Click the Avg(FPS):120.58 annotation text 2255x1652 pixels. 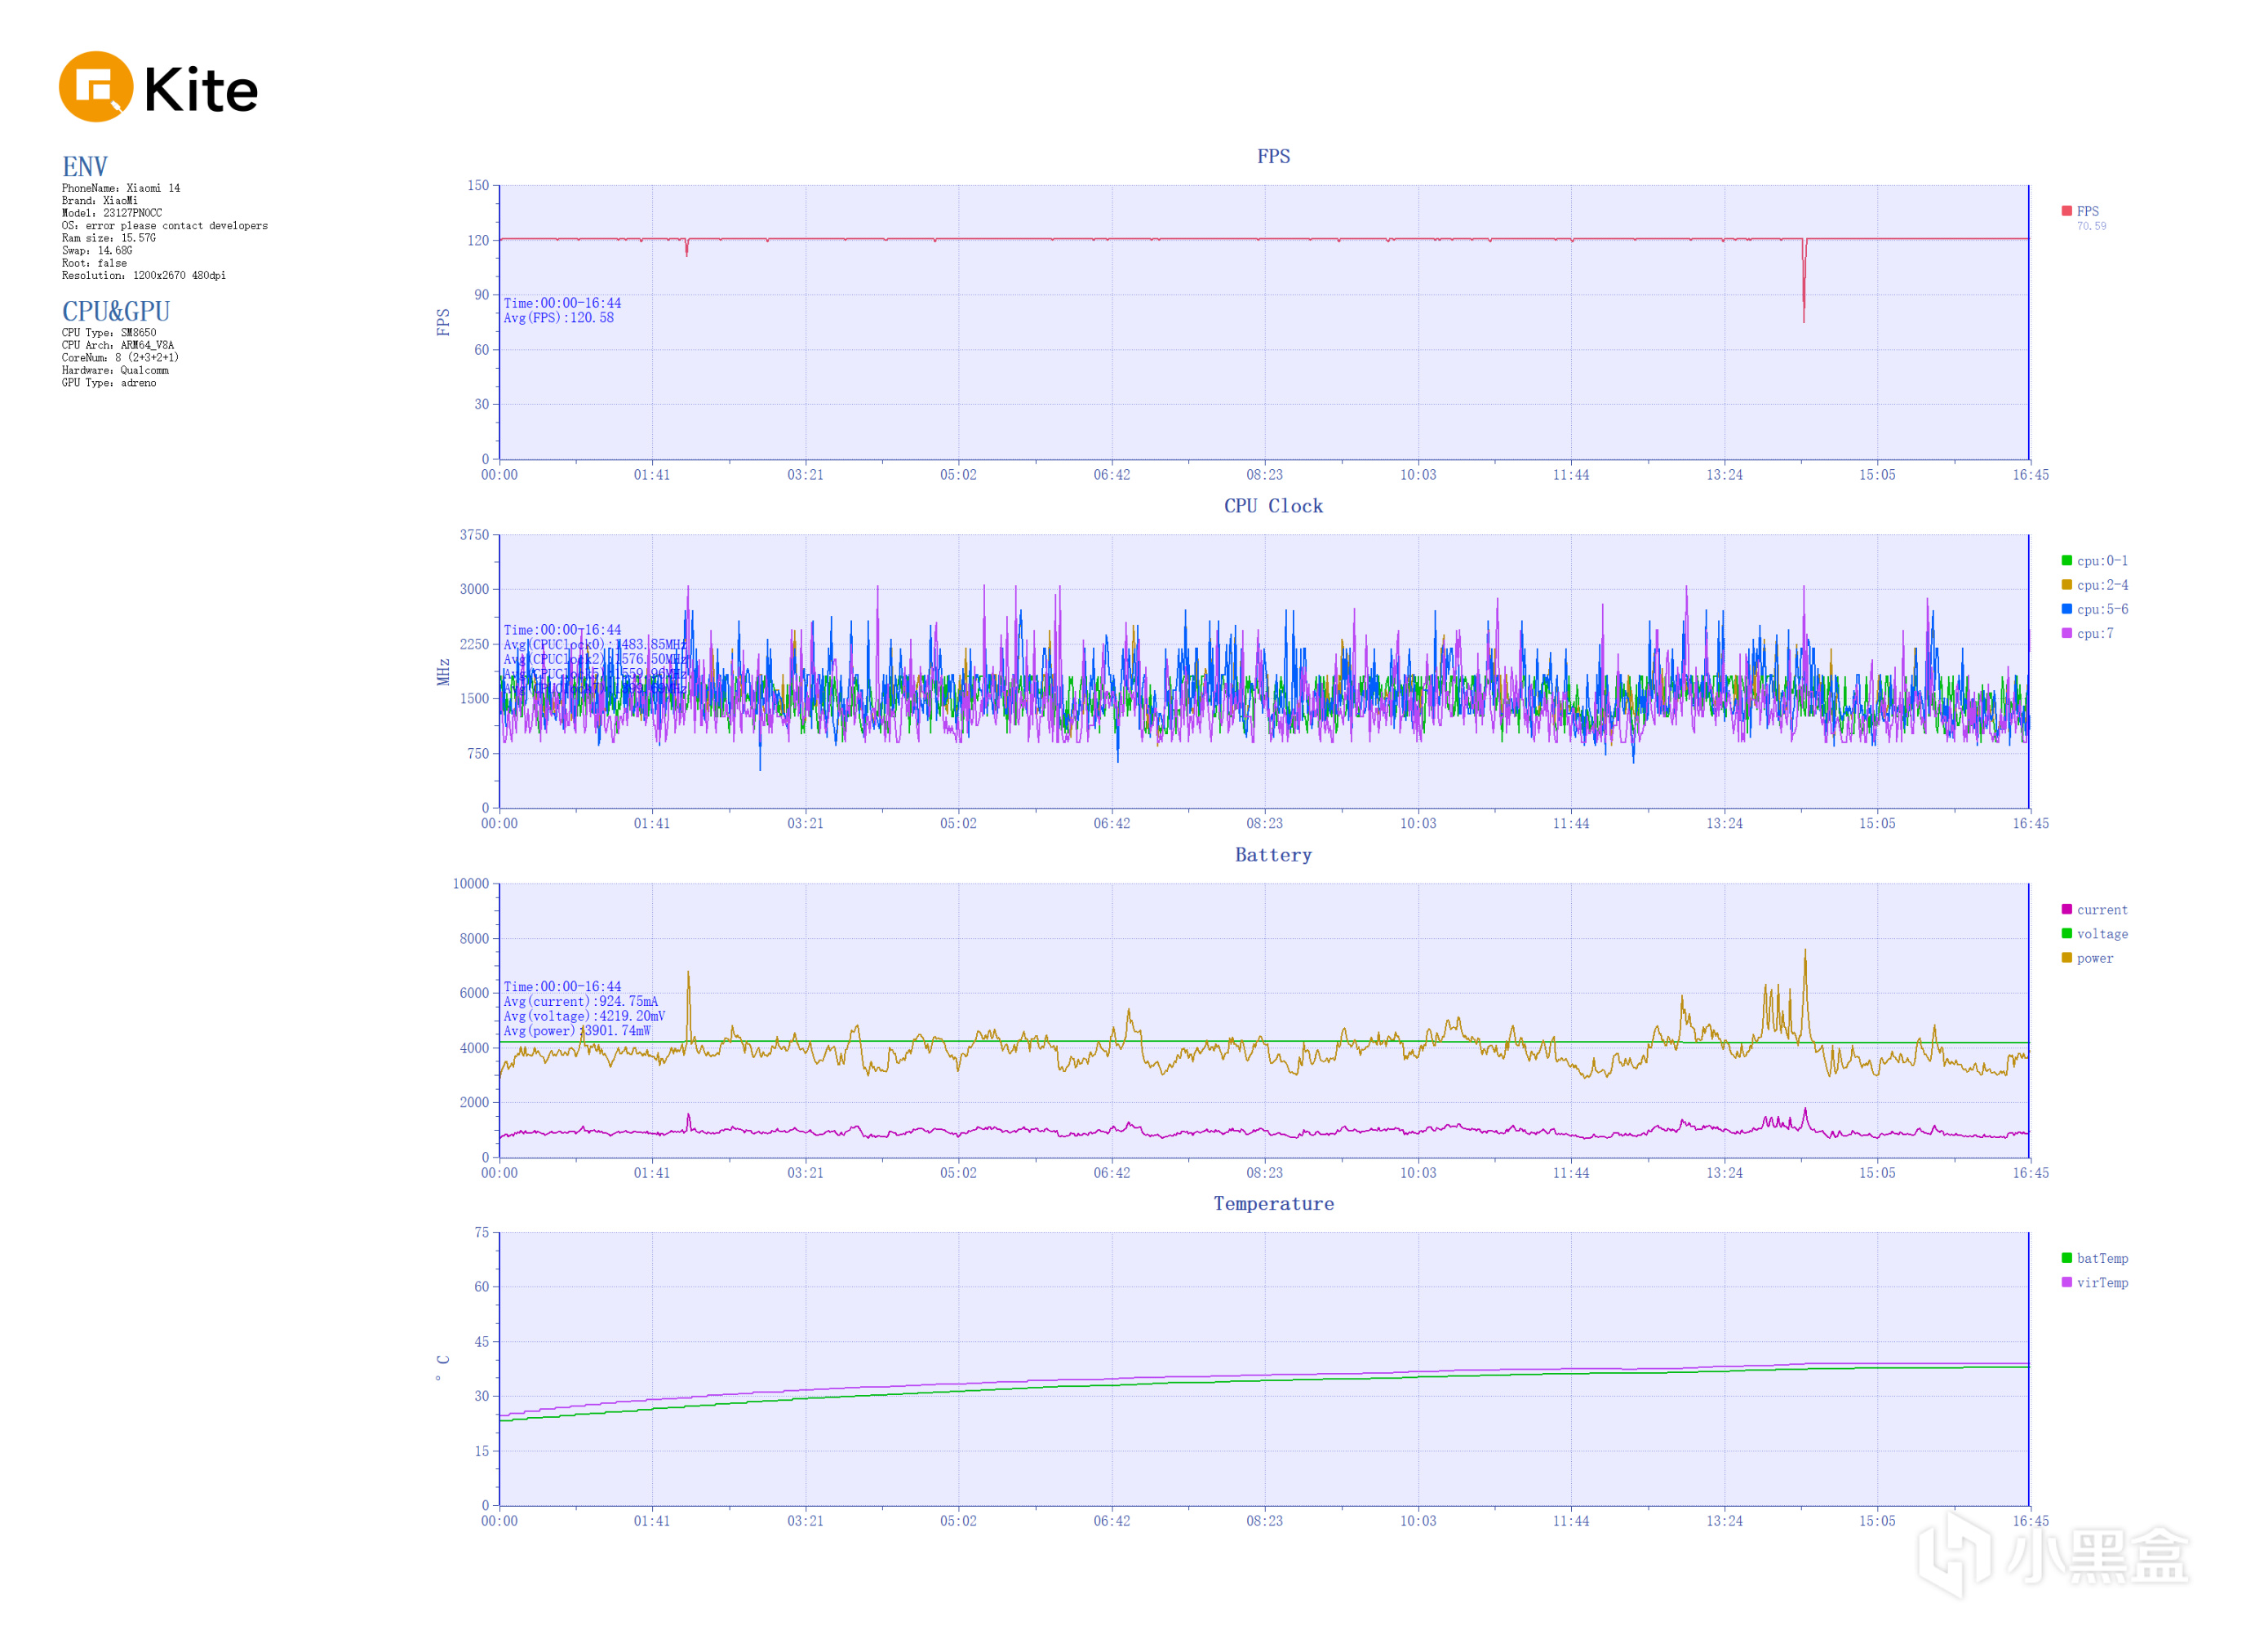tap(558, 318)
